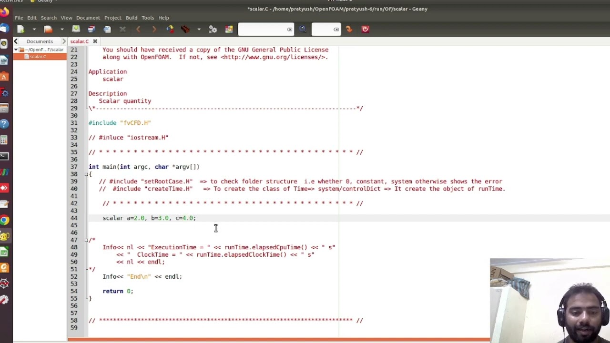Image resolution: width=610 pixels, height=343 pixels.
Task: Collapse the ~/OpenF...F/scalar folder tree
Action: tap(16, 50)
